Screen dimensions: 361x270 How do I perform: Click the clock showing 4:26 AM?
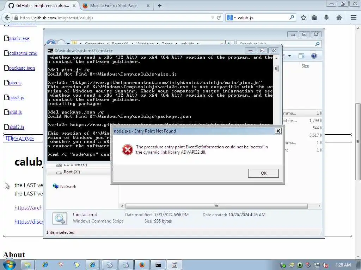[x=343, y=265]
